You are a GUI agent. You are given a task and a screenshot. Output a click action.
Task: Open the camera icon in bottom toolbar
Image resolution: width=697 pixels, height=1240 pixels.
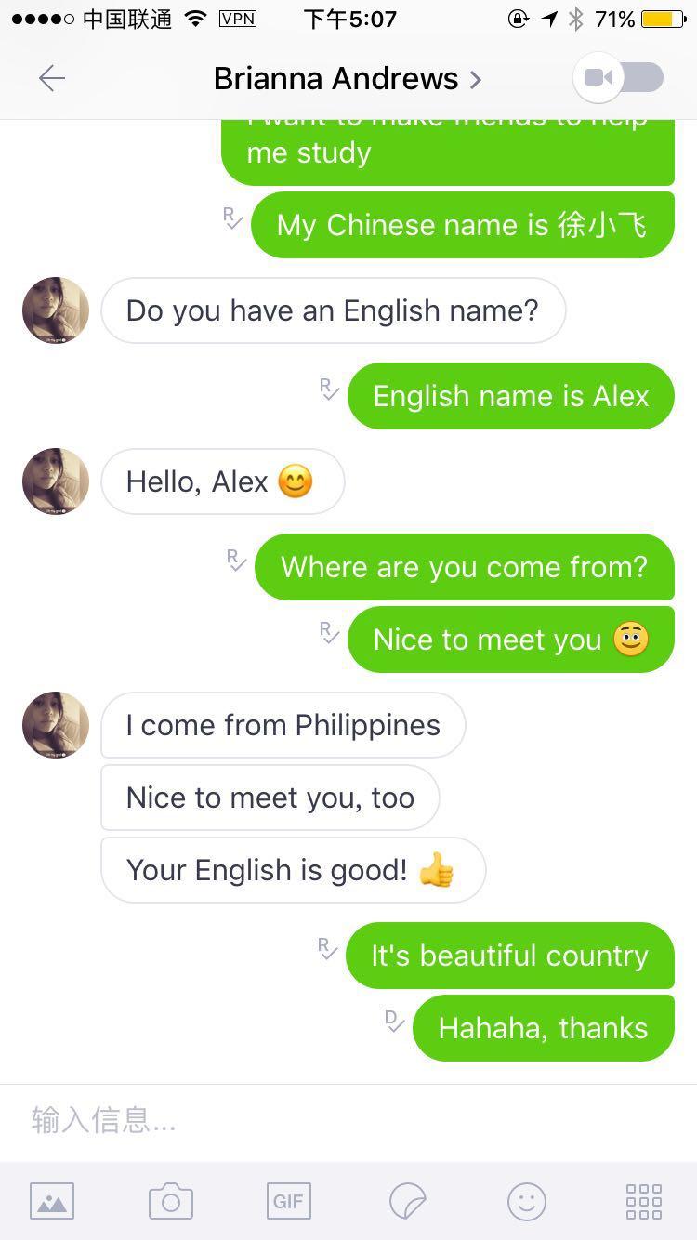(171, 1201)
